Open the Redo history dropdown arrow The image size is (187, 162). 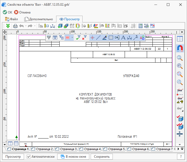[x=35, y=26]
